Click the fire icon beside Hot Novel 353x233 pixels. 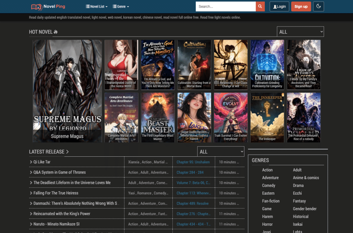[56, 32]
